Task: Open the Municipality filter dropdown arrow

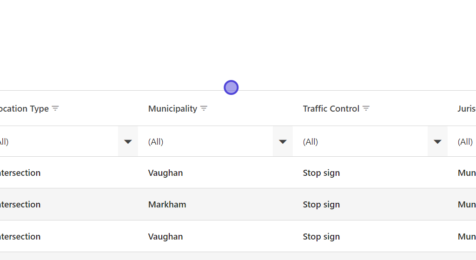Action: [283, 141]
